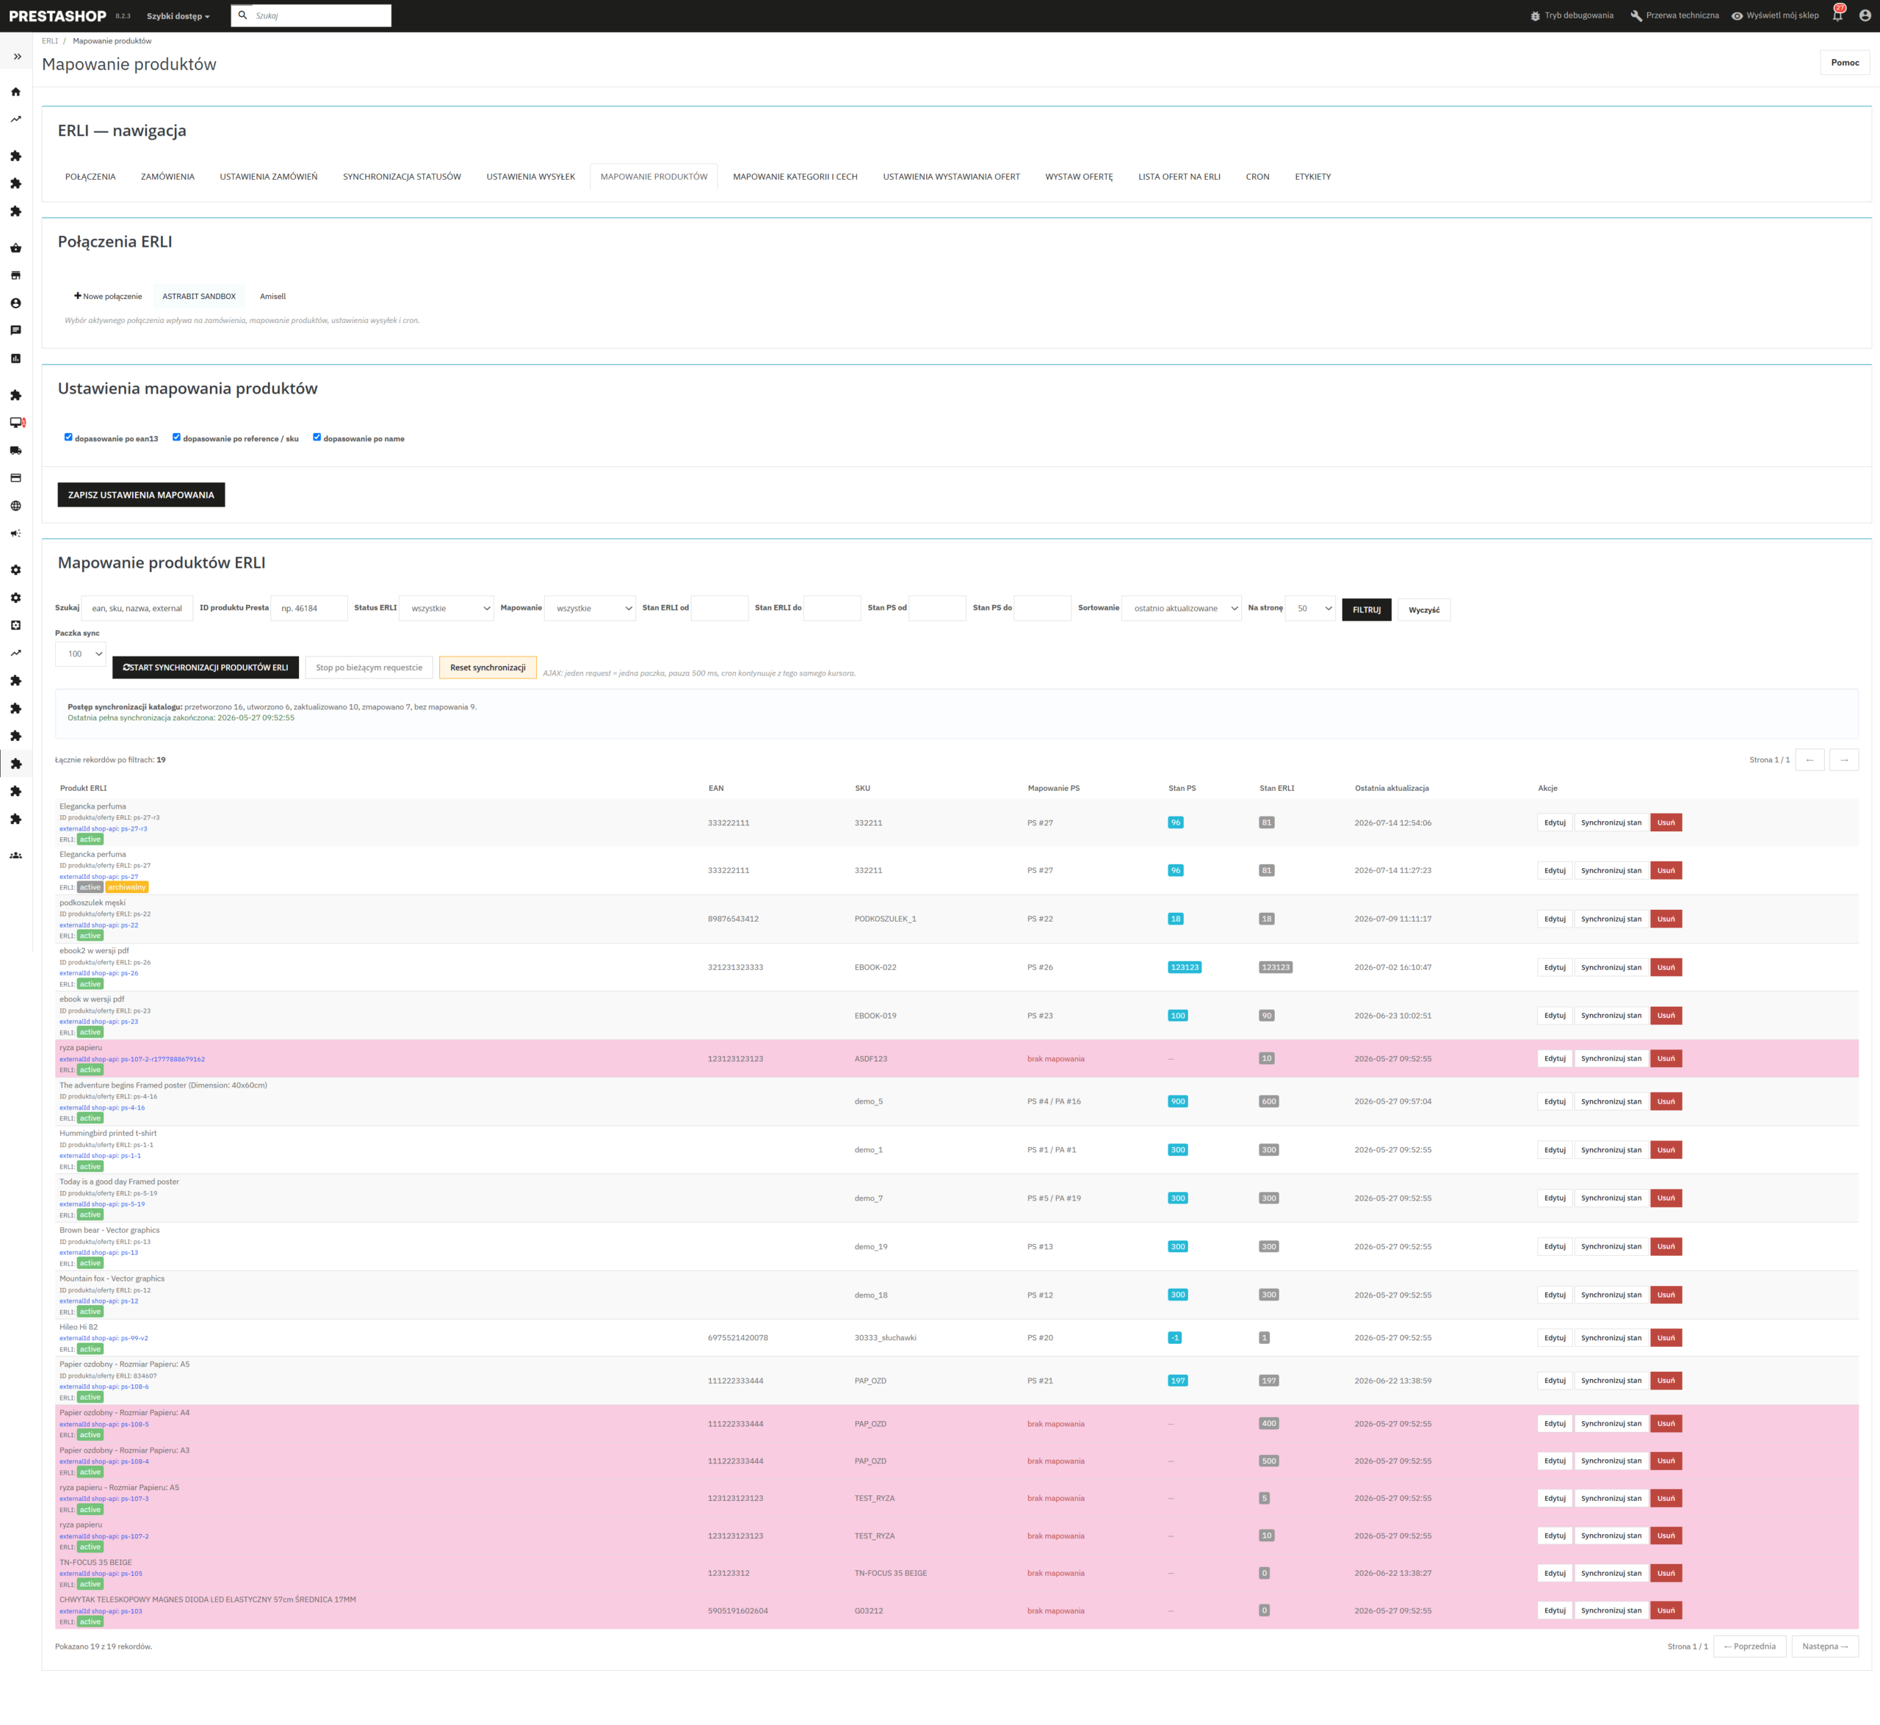Open the Status ERLI dropdown

pyautogui.click(x=447, y=609)
